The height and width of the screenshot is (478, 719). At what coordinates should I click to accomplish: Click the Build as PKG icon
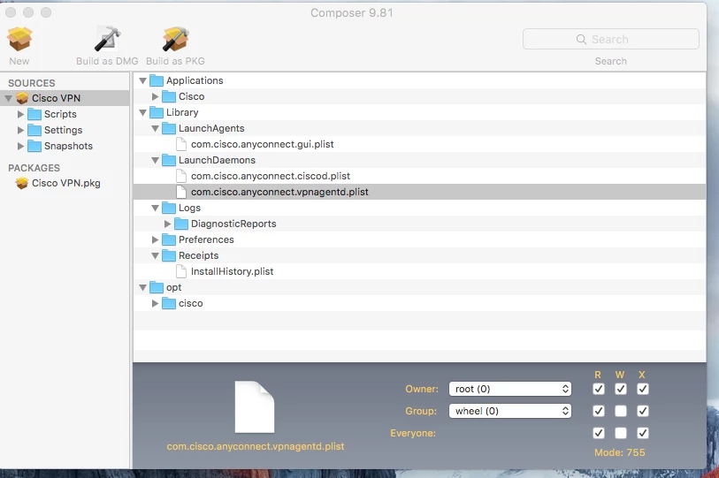tap(176, 39)
